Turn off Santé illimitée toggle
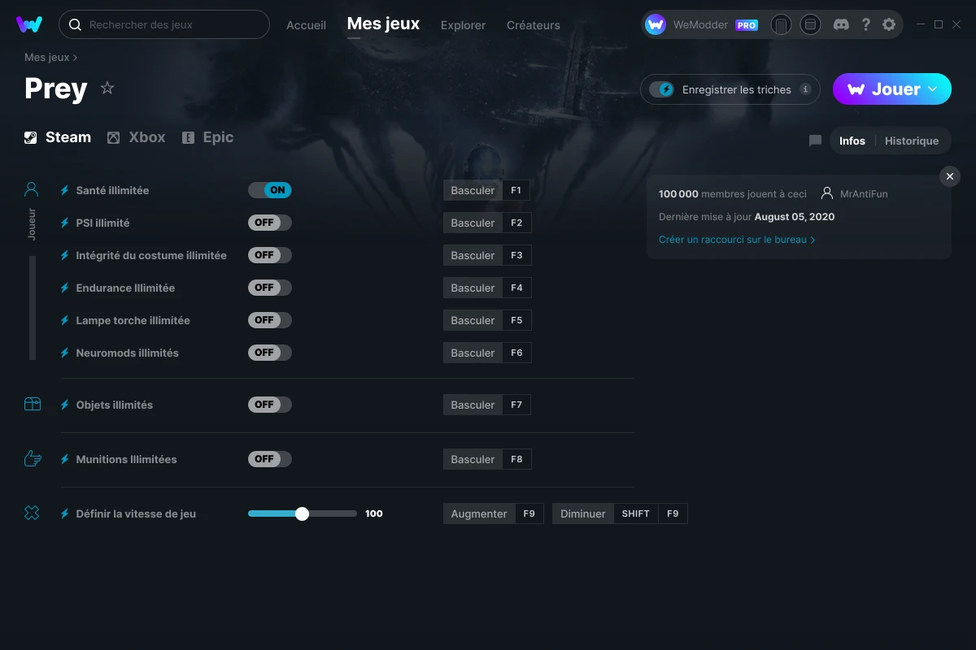The width and height of the screenshot is (976, 650). coord(270,190)
